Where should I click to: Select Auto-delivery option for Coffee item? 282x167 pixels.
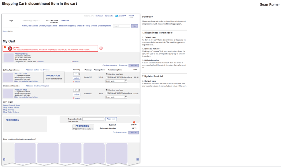click(107, 77)
